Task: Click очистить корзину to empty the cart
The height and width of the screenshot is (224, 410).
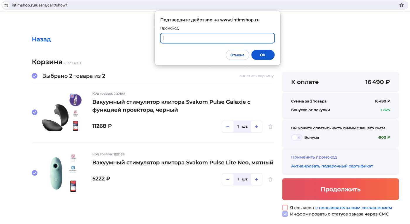Action: coord(256,76)
